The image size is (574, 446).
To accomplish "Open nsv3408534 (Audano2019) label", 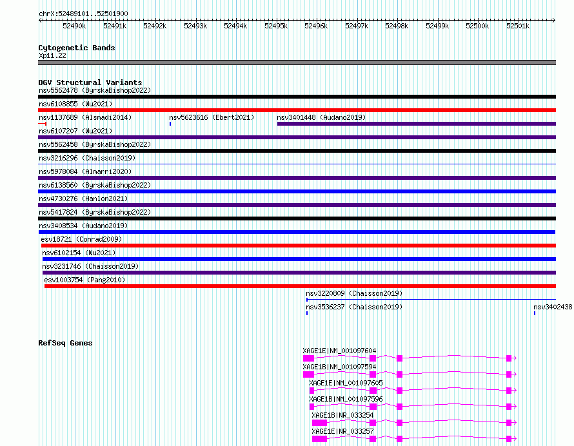I will tap(83, 226).
